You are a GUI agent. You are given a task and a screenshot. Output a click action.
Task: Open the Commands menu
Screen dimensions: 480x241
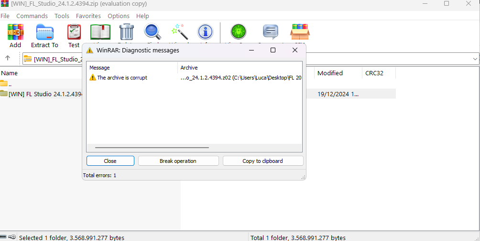coord(32,16)
